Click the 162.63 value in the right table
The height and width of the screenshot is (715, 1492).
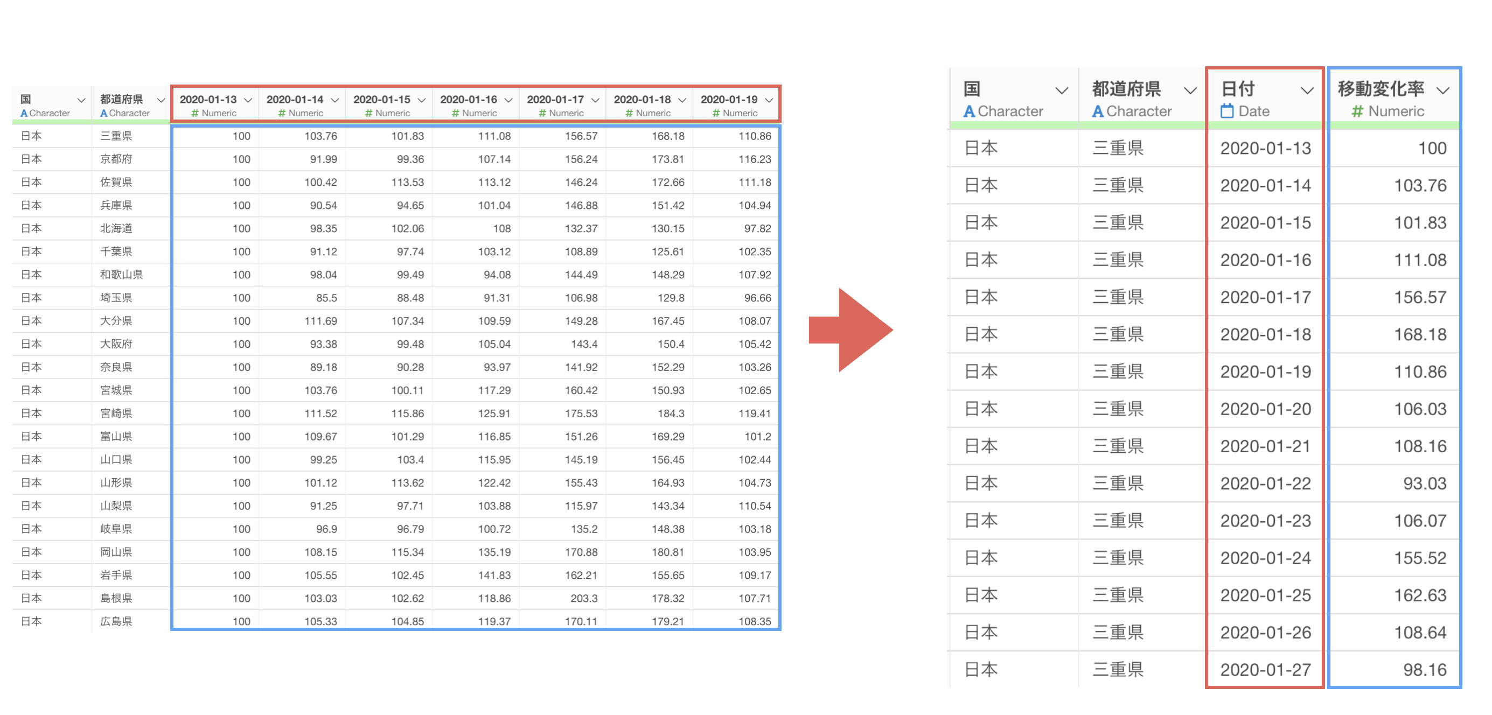tap(1420, 595)
